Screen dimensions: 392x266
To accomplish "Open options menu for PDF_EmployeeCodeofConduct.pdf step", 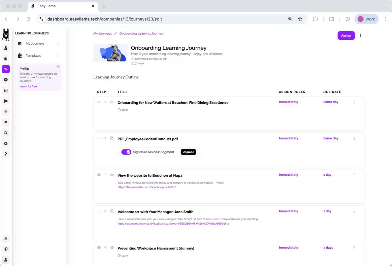I will coord(354,138).
